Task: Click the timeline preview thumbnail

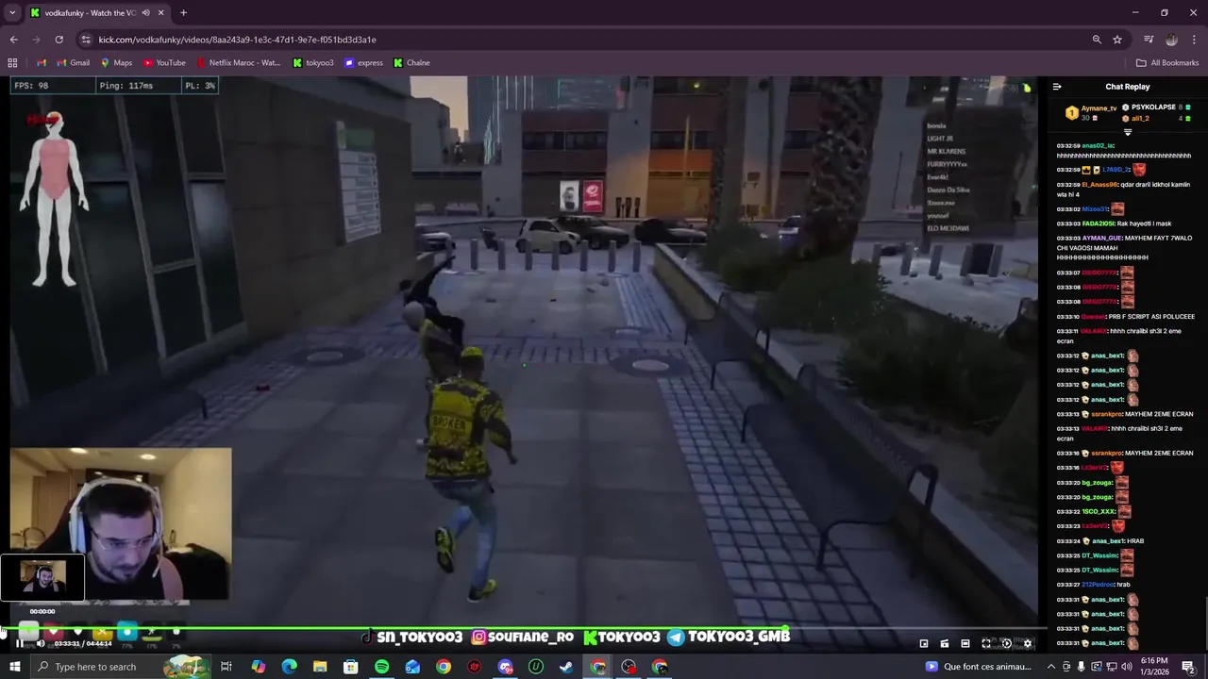Action: pos(42,577)
